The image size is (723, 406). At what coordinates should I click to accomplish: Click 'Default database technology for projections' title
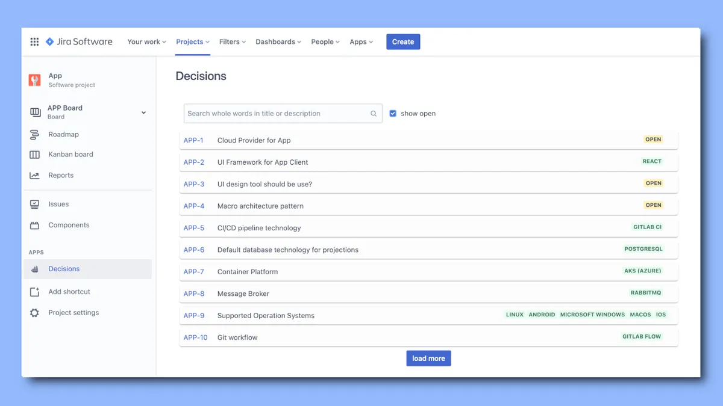coord(288,250)
